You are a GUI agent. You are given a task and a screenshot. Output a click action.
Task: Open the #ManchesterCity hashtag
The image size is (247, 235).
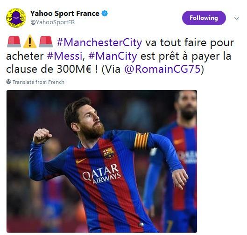(99, 42)
